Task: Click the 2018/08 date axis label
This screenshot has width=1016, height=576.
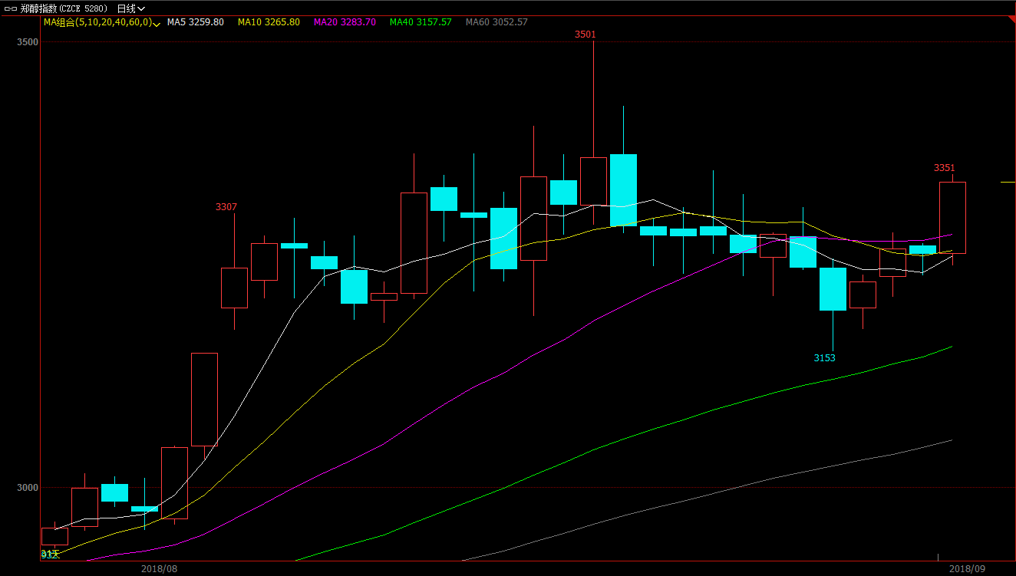Action: point(160,569)
